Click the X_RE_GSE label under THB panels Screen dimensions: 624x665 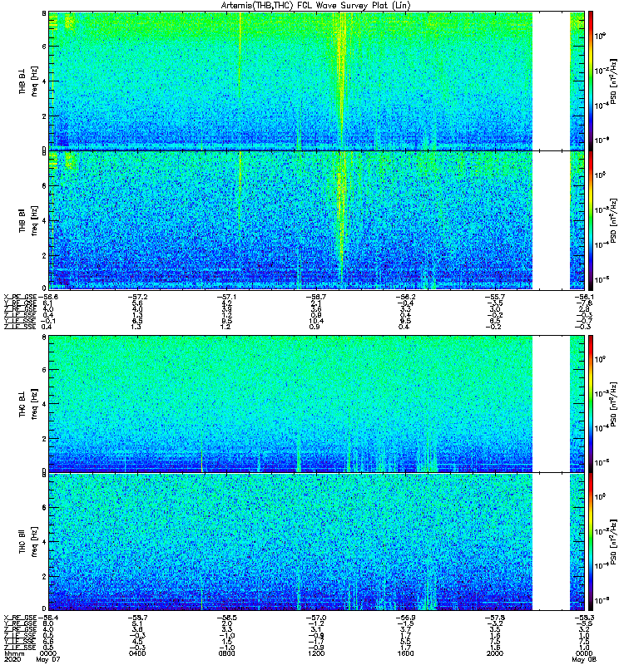(20, 297)
